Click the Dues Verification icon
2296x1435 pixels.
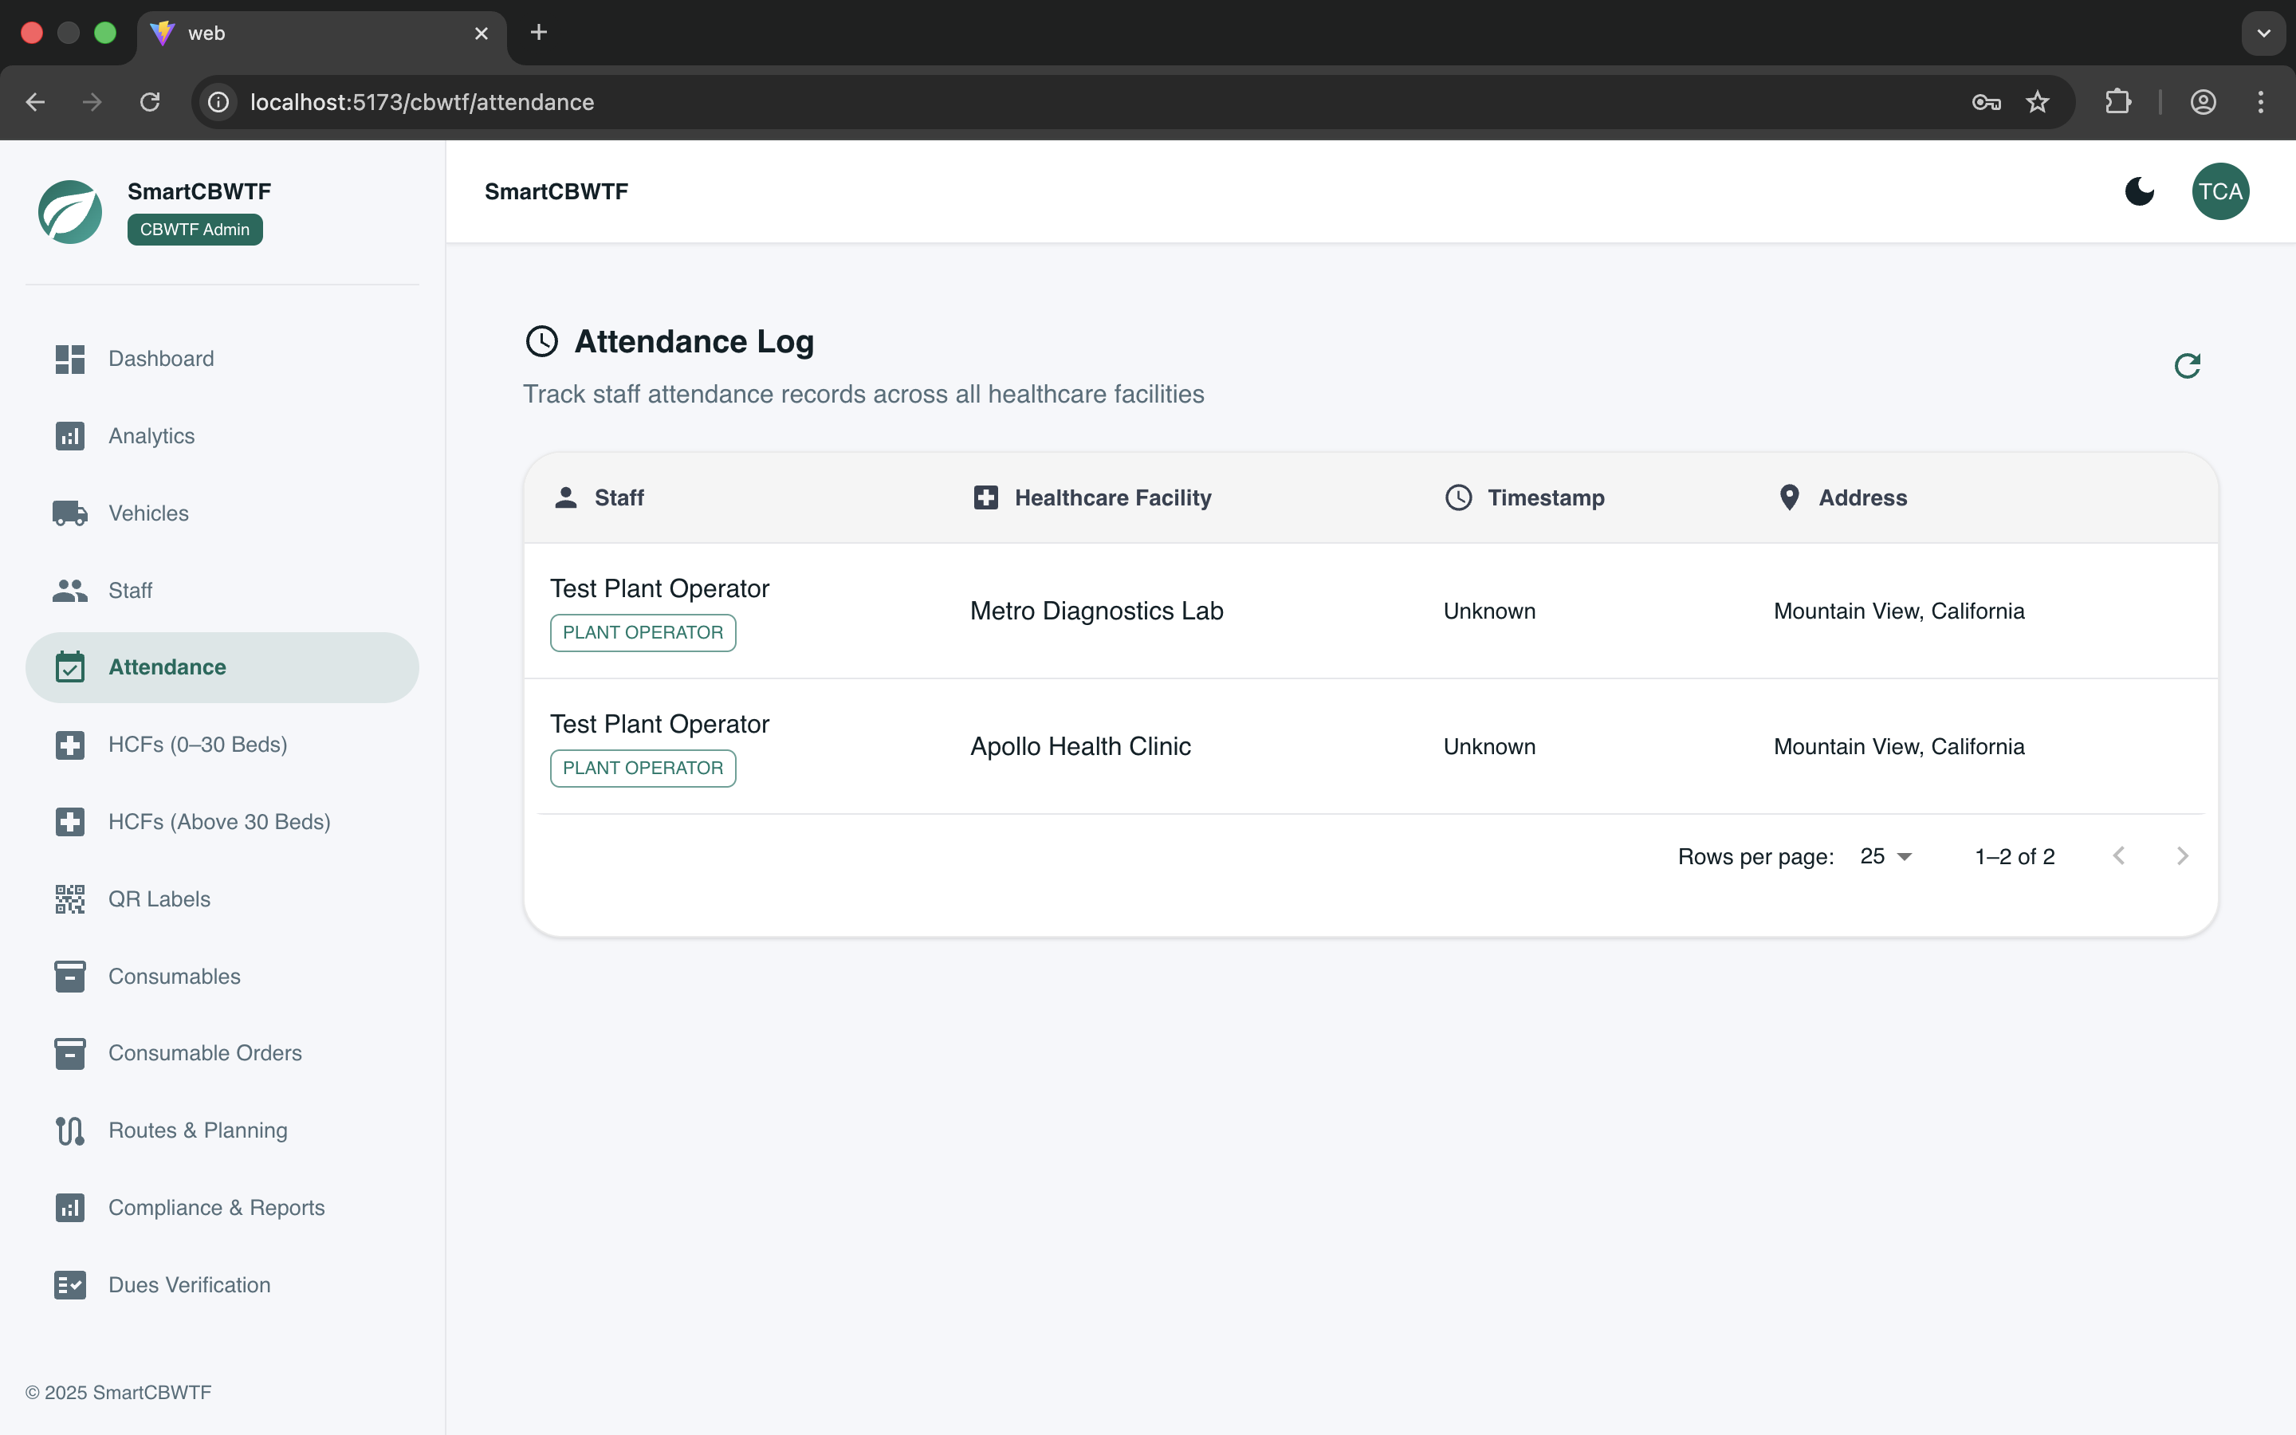(x=69, y=1284)
